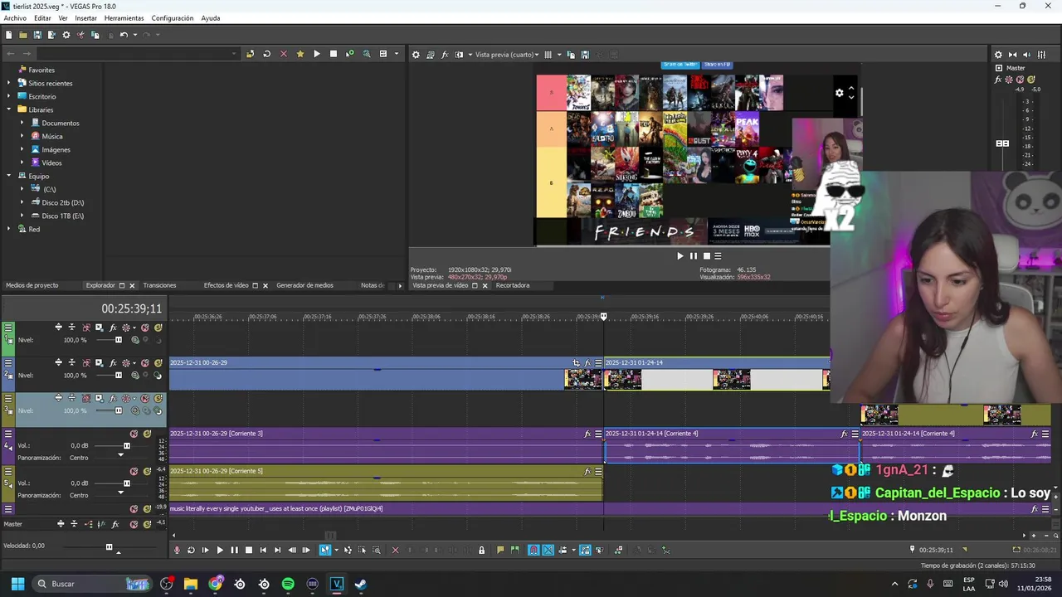This screenshot has height=597, width=1062.
Task: Toggle automation bypass on video track 3
Action: click(127, 399)
